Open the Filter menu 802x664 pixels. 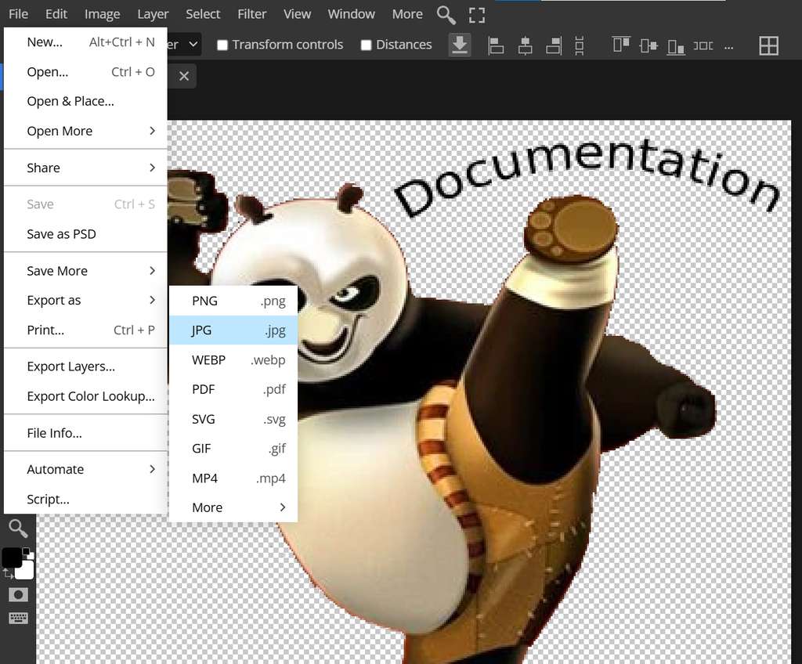click(251, 14)
